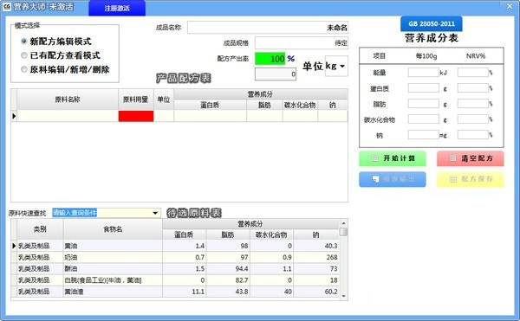The width and height of the screenshot is (520, 321).
Task: Click the 脂肪 header in 待选原料表
Action: tap(228, 234)
